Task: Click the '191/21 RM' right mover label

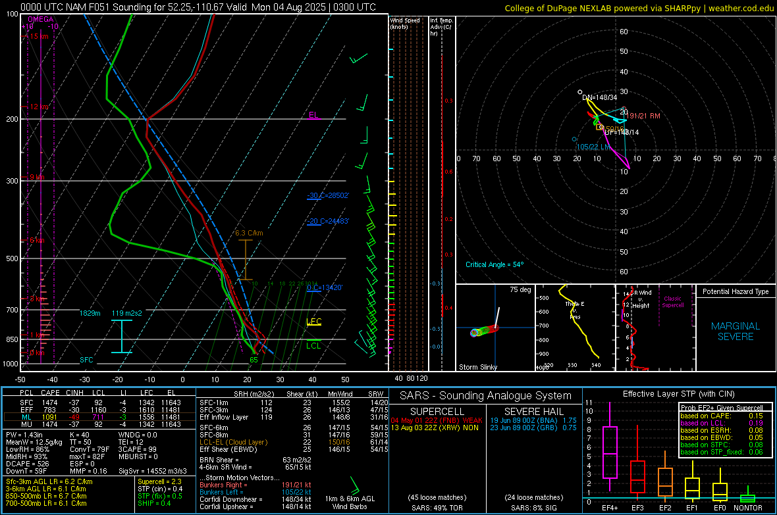Action: pyautogui.click(x=643, y=116)
